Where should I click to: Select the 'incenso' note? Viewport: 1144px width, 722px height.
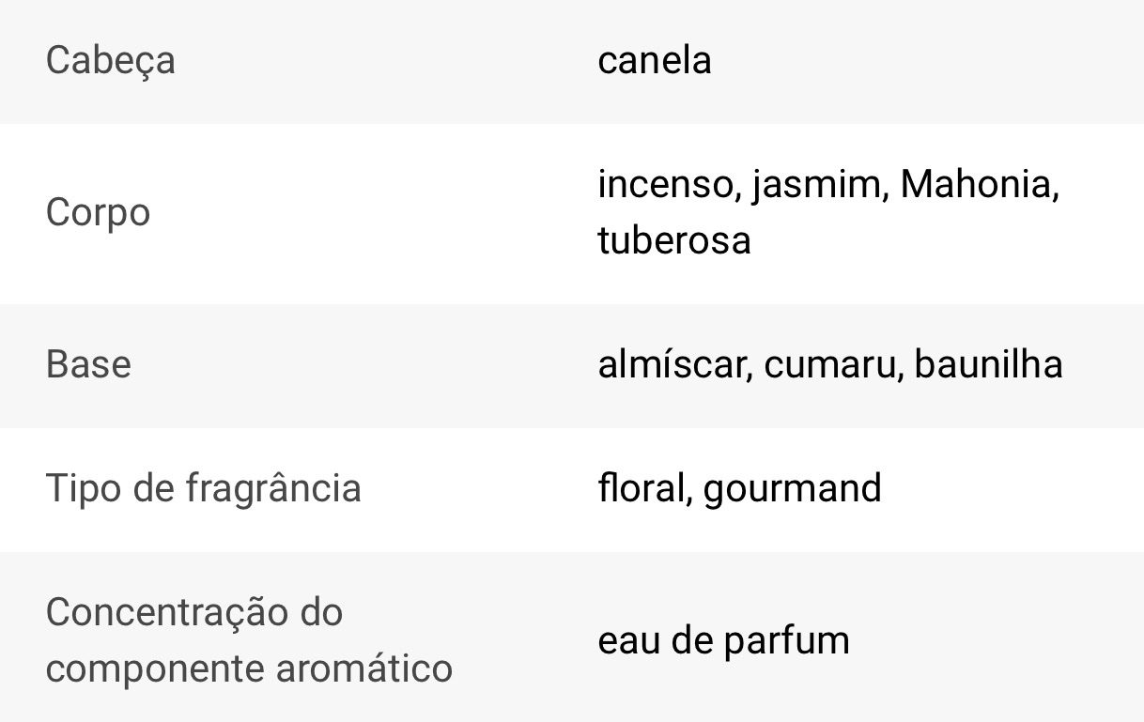[663, 184]
